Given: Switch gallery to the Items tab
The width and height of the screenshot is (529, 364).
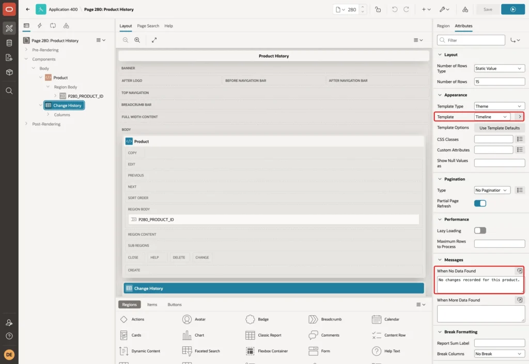Looking at the screenshot, I should [x=152, y=305].
